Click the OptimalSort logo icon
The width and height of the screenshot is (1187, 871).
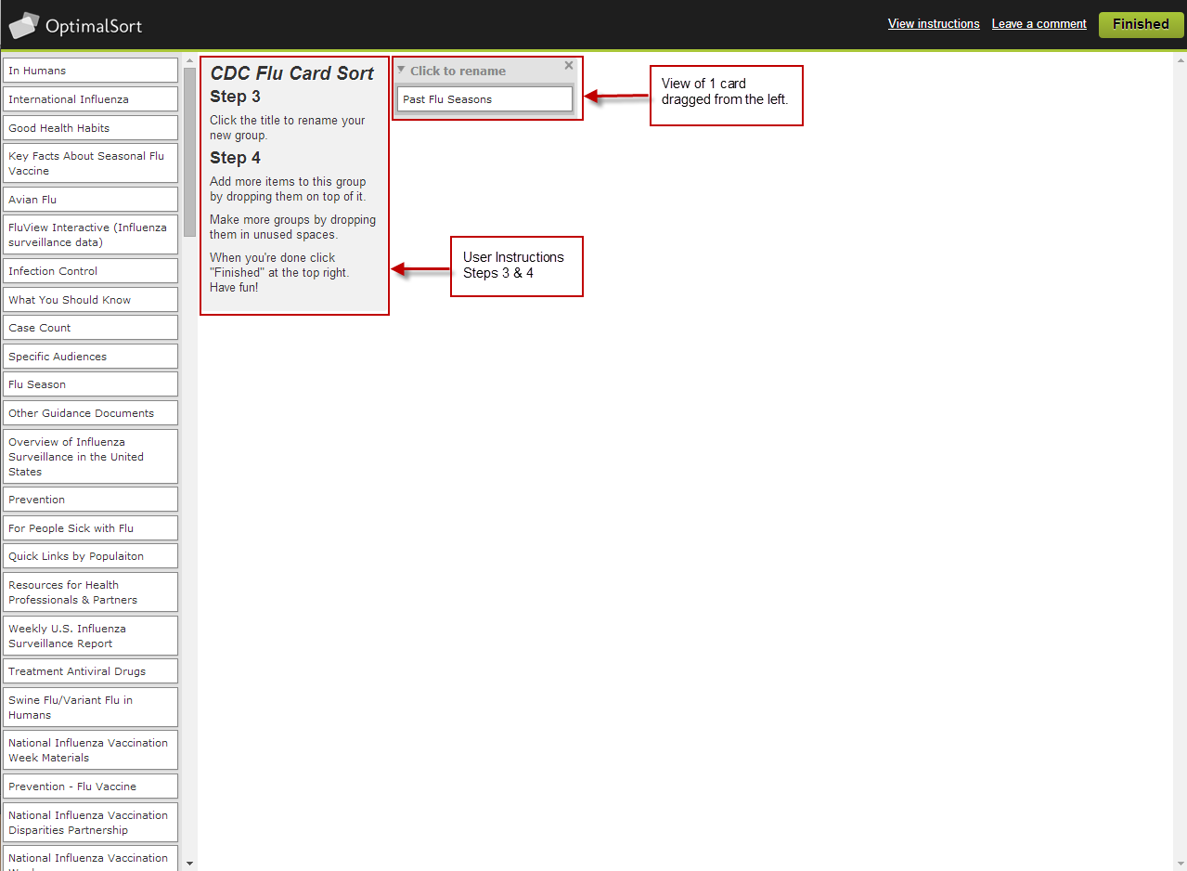click(24, 25)
